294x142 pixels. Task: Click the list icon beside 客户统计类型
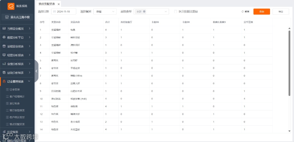[7, 117]
